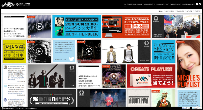Play the masked cartoon character playlist video

[x=164, y=101]
